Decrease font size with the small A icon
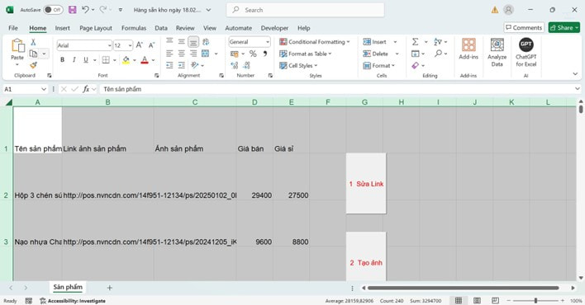 click(x=151, y=45)
